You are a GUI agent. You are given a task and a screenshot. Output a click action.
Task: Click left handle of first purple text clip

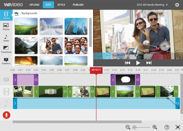click(x=15, y=80)
